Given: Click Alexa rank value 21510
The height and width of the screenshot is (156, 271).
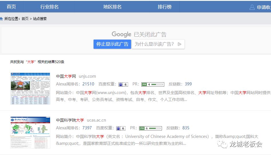Looking at the screenshot, I should [x=88, y=84].
